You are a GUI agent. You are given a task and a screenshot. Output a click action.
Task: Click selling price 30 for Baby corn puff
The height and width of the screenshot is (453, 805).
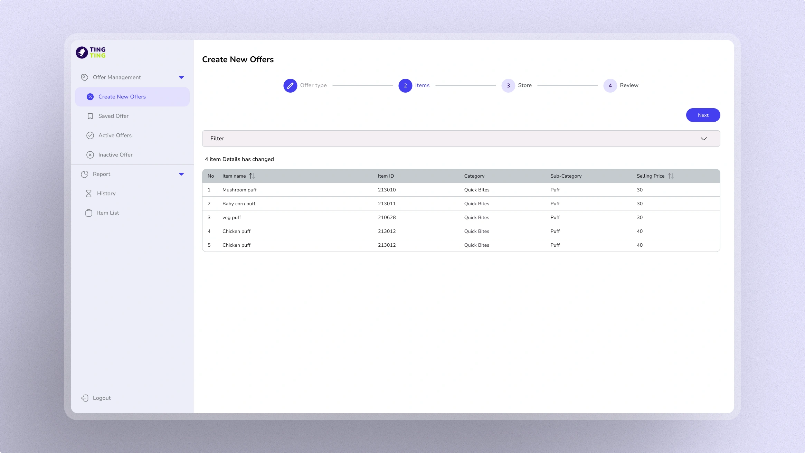pos(640,204)
